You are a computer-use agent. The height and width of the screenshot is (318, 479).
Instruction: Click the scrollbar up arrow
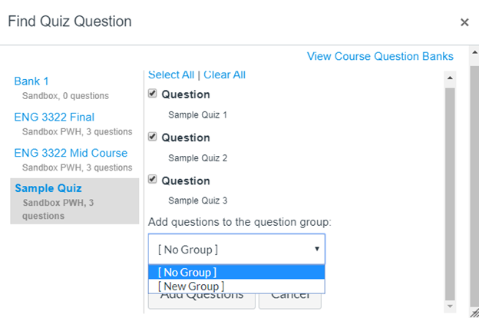(450, 77)
